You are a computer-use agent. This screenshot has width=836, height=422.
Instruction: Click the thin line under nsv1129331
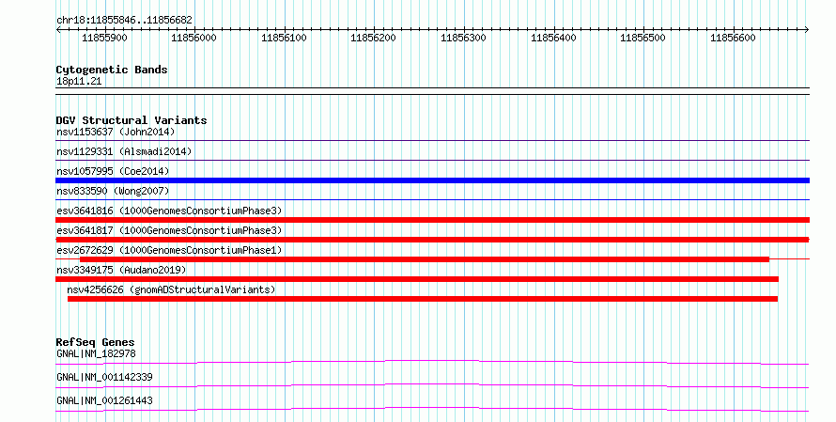432,161
